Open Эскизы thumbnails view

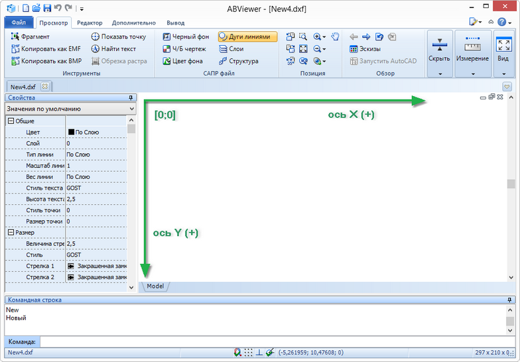click(366, 49)
